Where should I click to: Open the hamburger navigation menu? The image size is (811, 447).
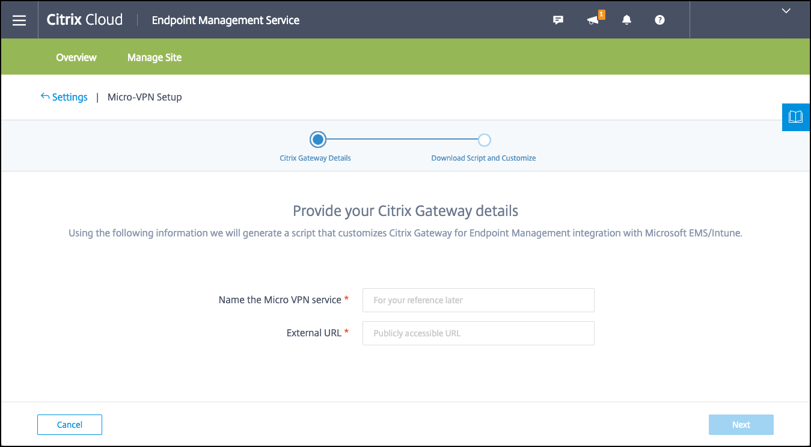19,20
